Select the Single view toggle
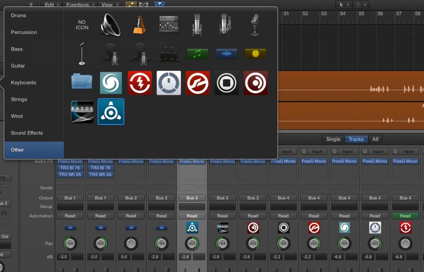This screenshot has width=424, height=272. pyautogui.click(x=333, y=139)
